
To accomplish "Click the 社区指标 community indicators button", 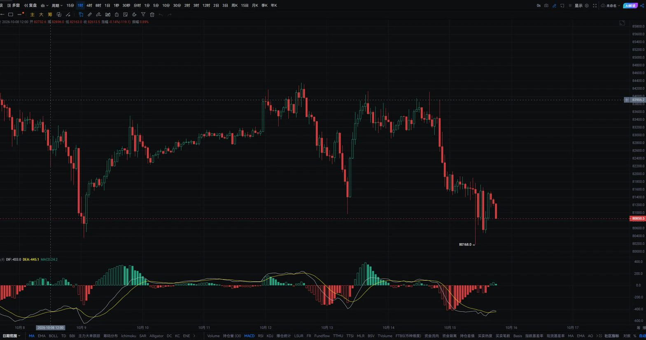I will click(x=611, y=336).
